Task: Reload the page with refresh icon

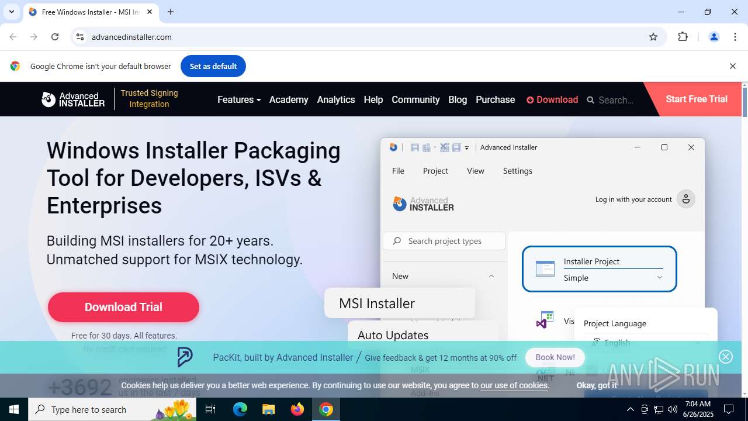Action: pos(55,37)
